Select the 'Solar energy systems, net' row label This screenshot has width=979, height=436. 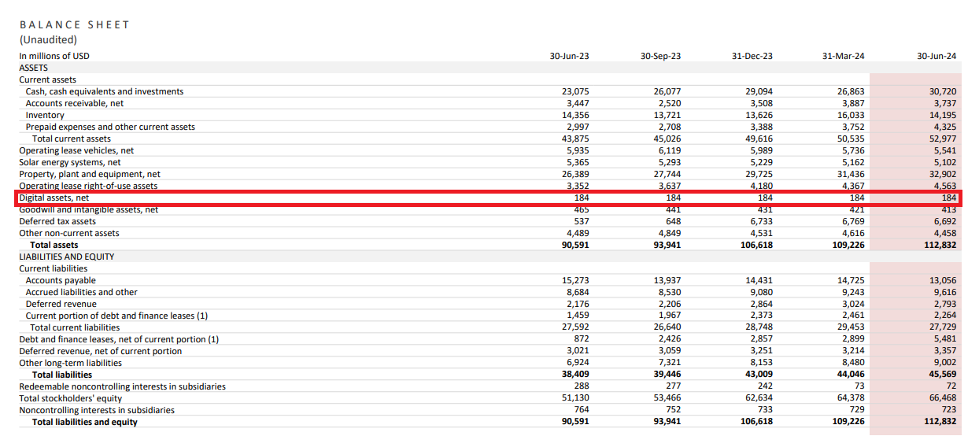[70, 162]
